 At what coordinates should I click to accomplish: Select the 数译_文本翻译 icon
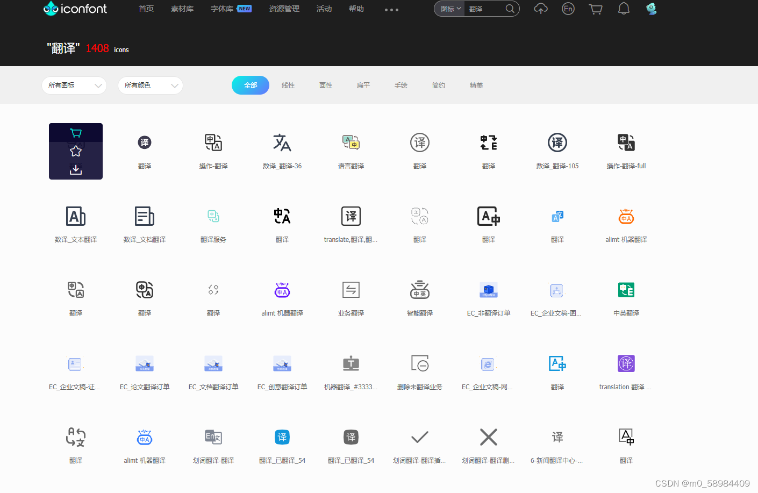pyautogui.click(x=76, y=216)
